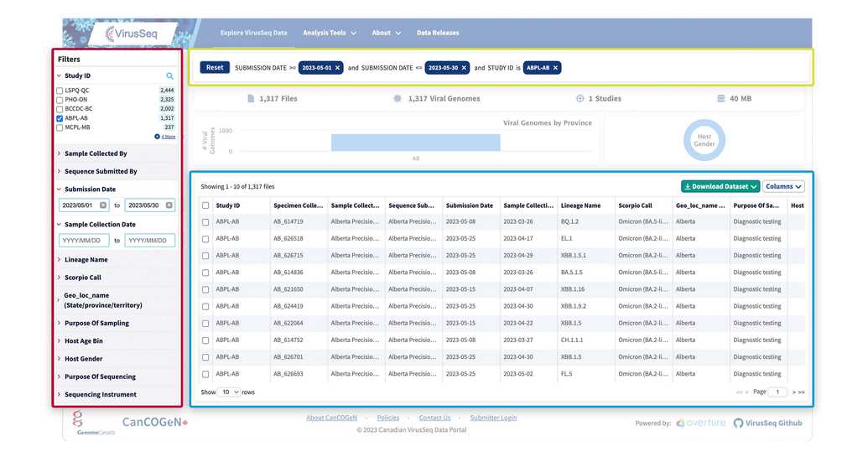Open the Submitter Login link
This screenshot has height=452, width=868.
[493, 418]
